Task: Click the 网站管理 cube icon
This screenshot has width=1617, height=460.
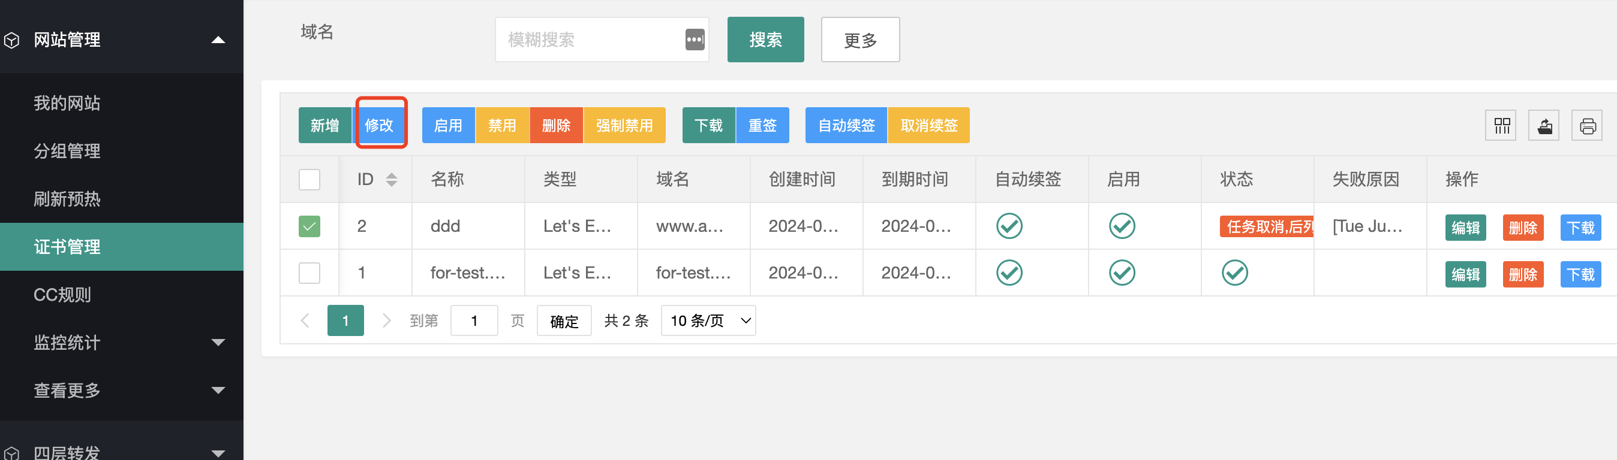Action: (x=11, y=40)
